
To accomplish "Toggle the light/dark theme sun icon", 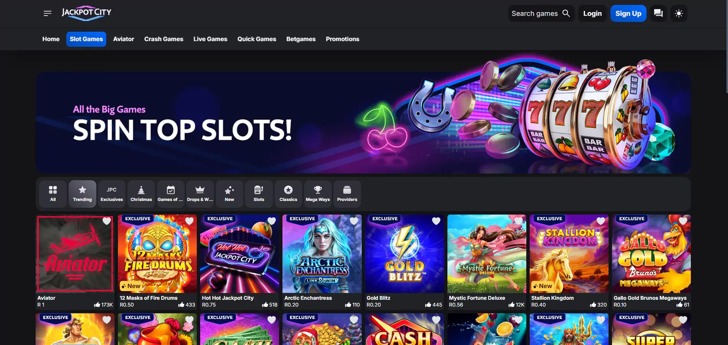I will click(679, 13).
